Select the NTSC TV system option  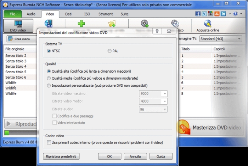pyautogui.click(x=53, y=51)
